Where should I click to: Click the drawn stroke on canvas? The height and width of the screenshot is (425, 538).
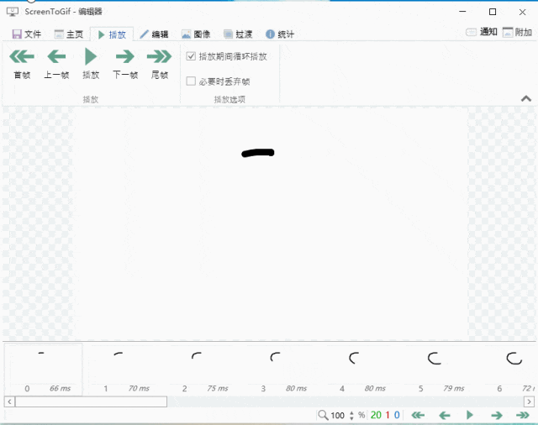coord(258,153)
